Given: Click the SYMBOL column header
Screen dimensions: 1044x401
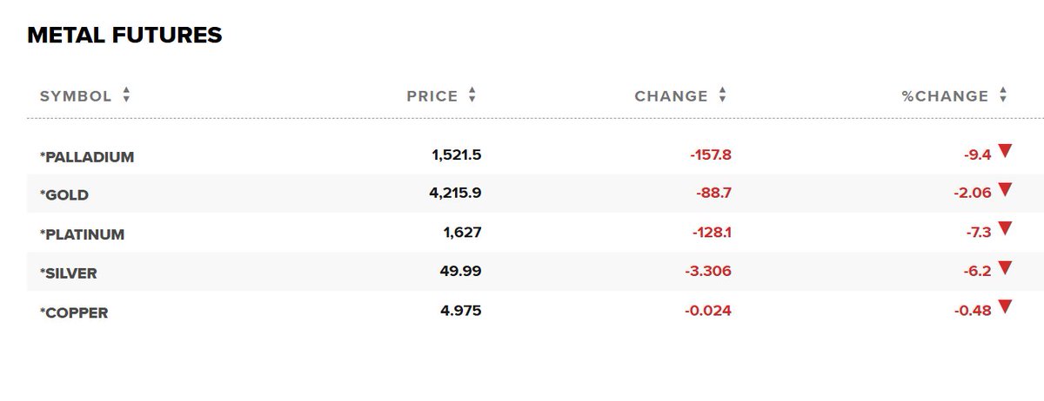Looking at the screenshot, I should pyautogui.click(x=76, y=96).
